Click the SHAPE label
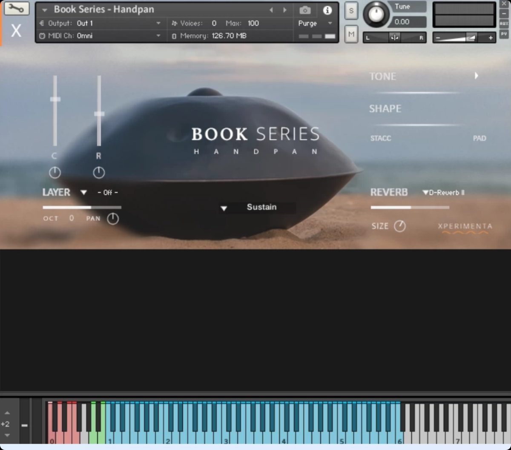 tap(385, 109)
